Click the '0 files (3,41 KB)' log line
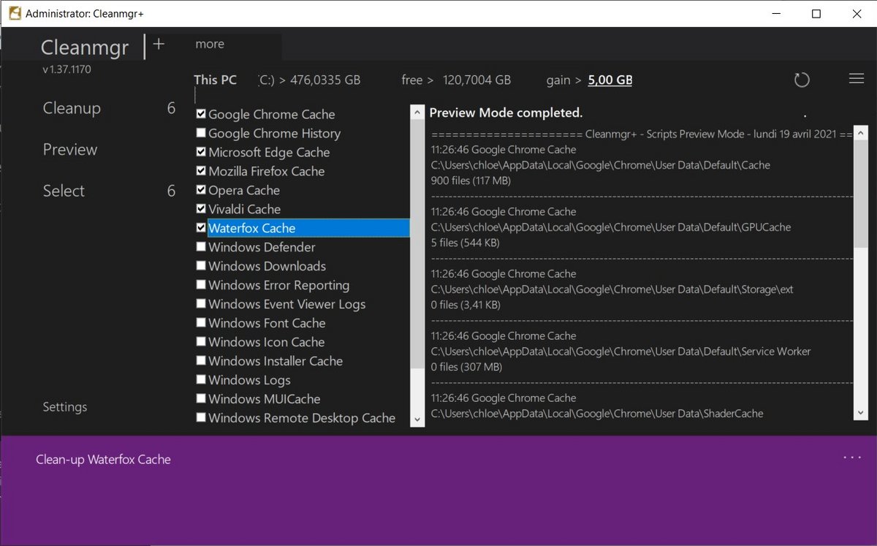This screenshot has height=546, width=877. 466,305
